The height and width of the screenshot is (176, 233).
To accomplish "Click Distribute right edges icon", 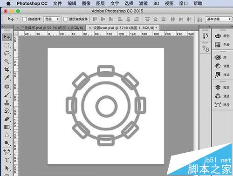I will click(189, 19).
